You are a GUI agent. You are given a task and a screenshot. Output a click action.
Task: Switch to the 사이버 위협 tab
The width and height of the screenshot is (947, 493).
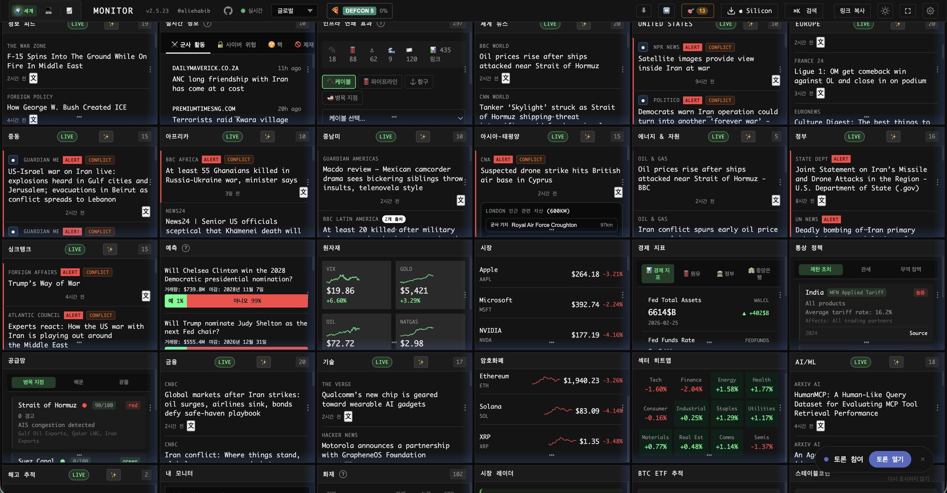[x=236, y=45]
